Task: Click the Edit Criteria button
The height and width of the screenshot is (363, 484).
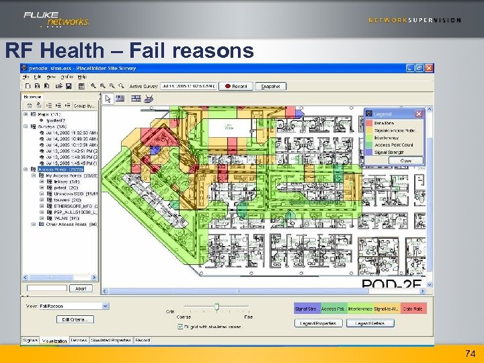Action: 75,319
